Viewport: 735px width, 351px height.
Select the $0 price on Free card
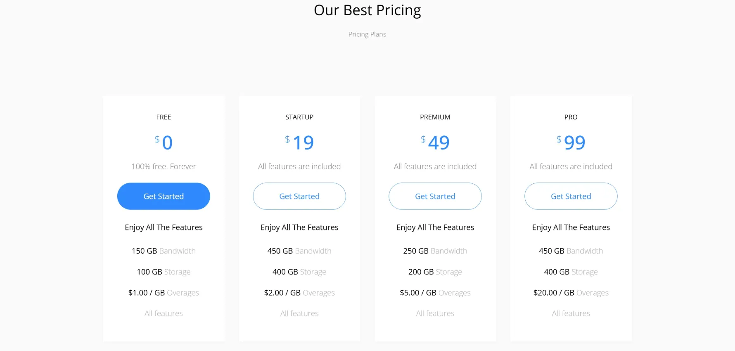click(164, 142)
